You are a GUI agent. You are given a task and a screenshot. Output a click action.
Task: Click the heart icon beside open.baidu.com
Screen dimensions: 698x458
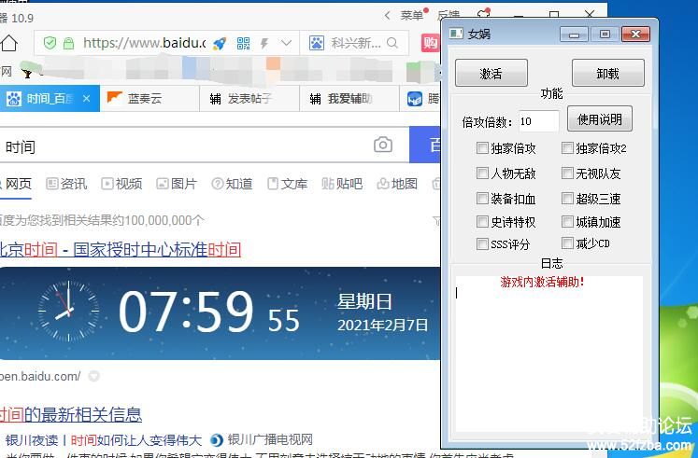(x=93, y=376)
